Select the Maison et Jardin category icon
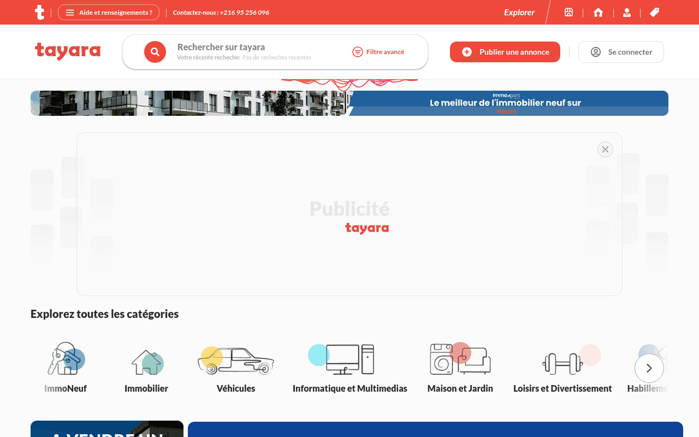Image resolution: width=699 pixels, height=437 pixels. coord(460,361)
